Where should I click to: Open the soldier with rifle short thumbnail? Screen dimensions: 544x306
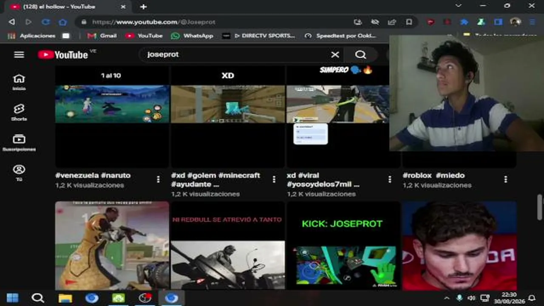tap(112, 246)
